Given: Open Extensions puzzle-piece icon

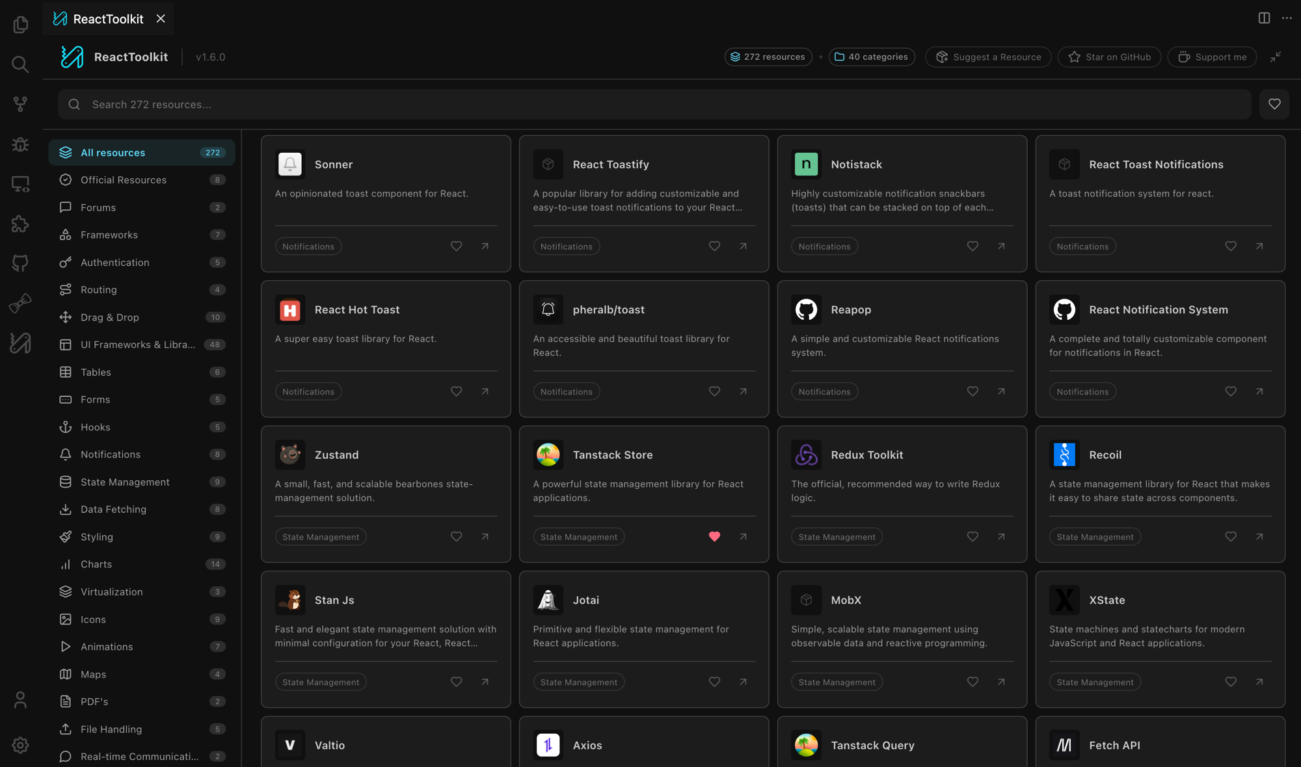Looking at the screenshot, I should 20,224.
